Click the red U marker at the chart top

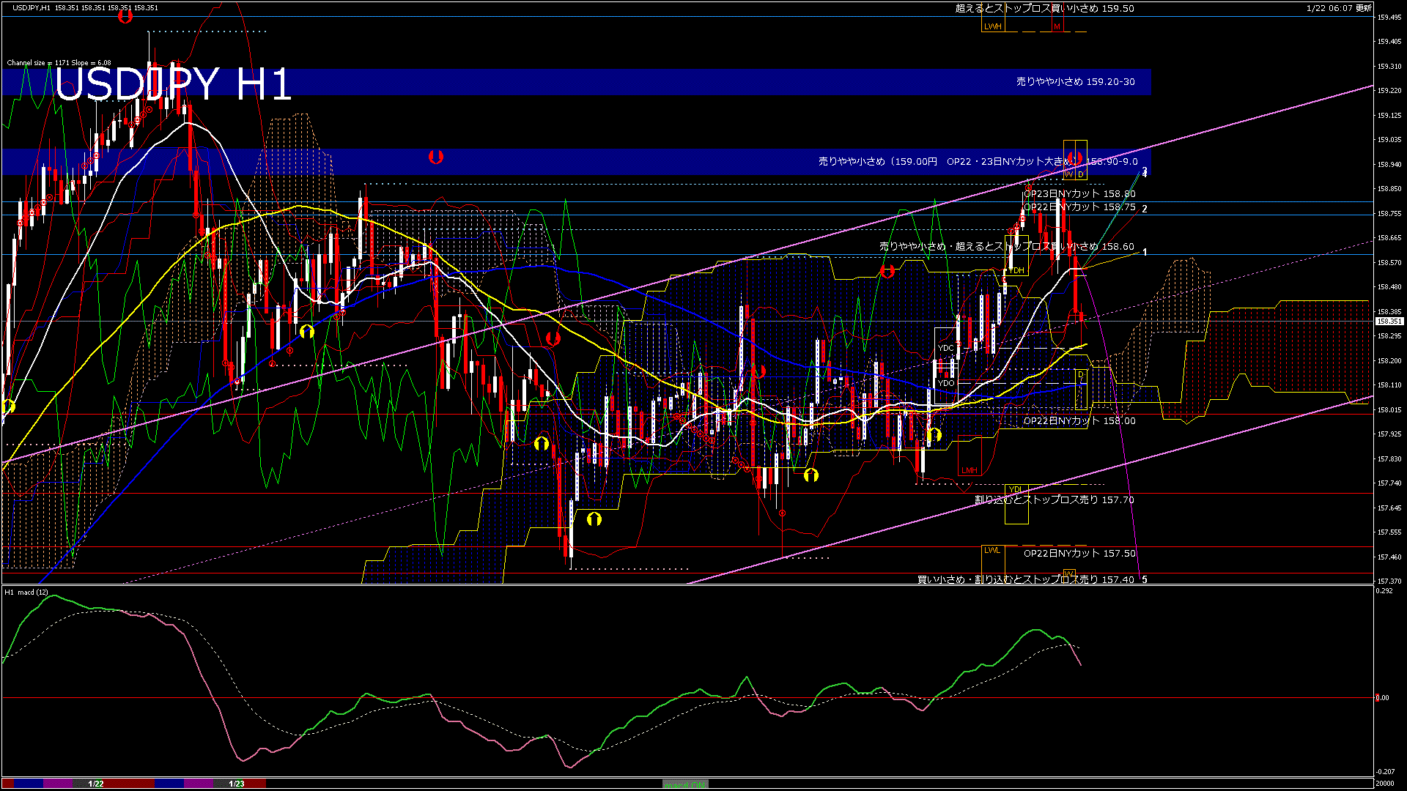click(126, 18)
